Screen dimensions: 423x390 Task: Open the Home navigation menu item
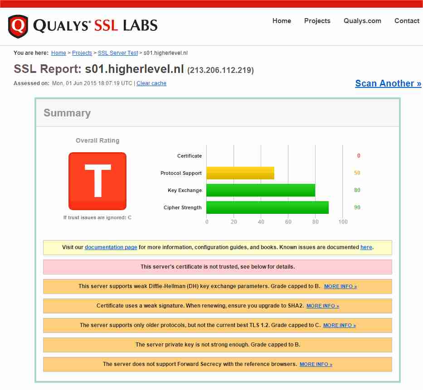coord(282,21)
